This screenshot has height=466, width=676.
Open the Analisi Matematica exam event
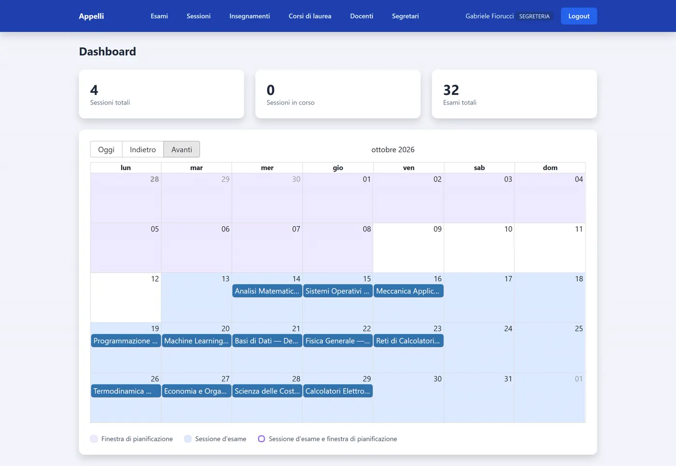pos(267,291)
